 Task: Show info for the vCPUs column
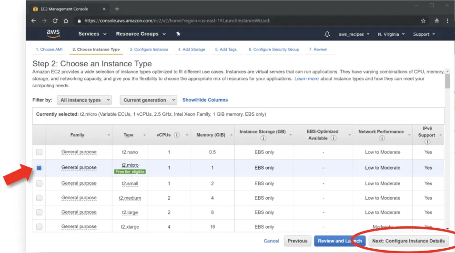click(176, 135)
